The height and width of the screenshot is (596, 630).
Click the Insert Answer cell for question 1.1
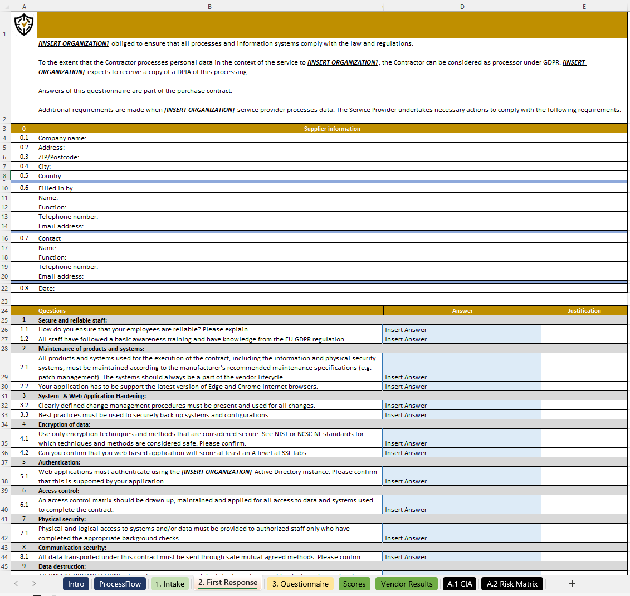tap(461, 329)
